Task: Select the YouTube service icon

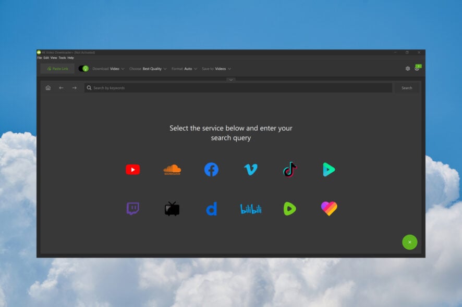Action: 132,170
